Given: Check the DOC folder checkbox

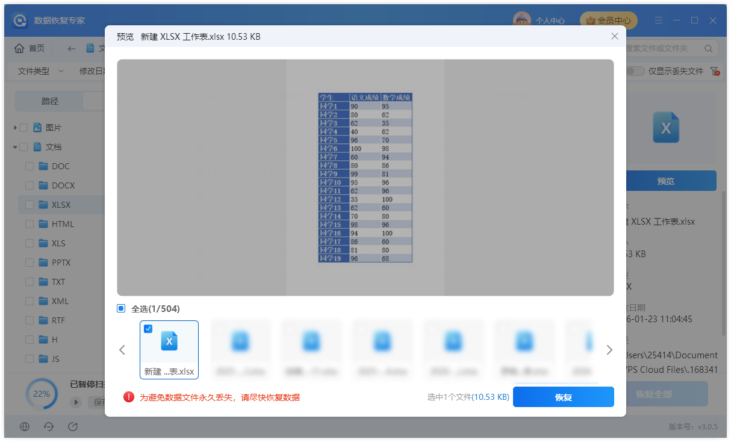Looking at the screenshot, I should [x=30, y=166].
